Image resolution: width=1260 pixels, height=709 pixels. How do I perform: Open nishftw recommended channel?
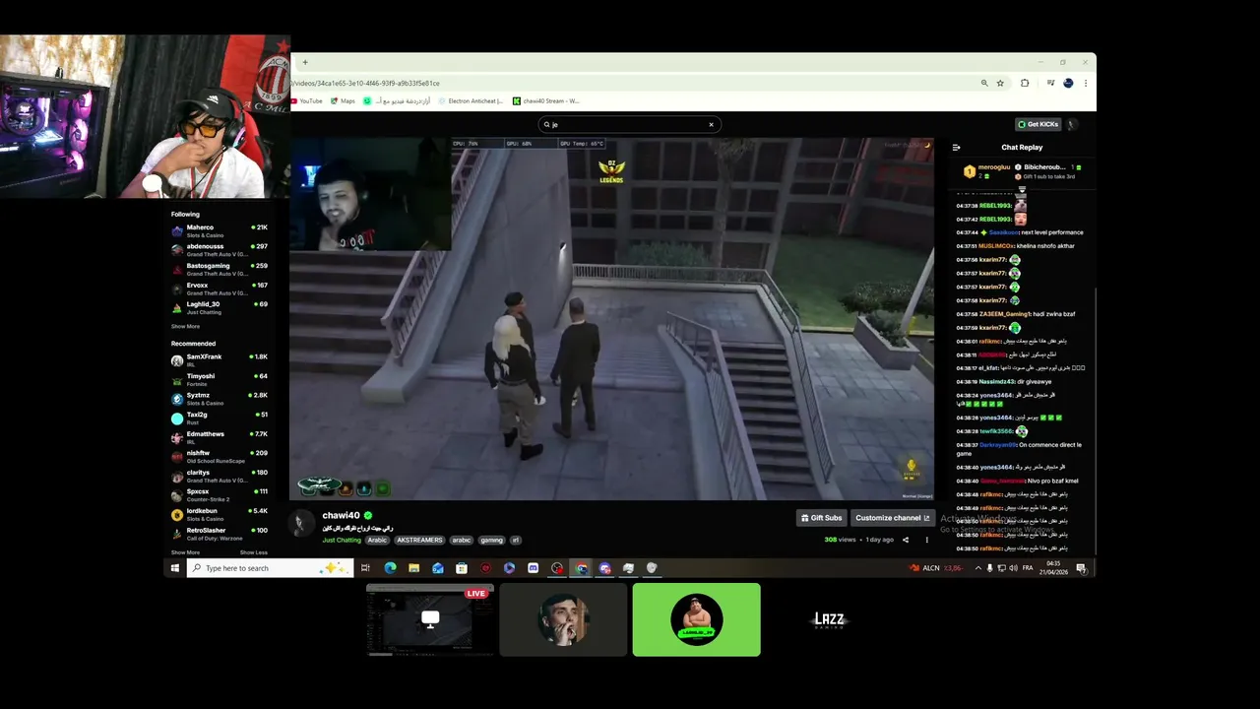[x=220, y=457]
